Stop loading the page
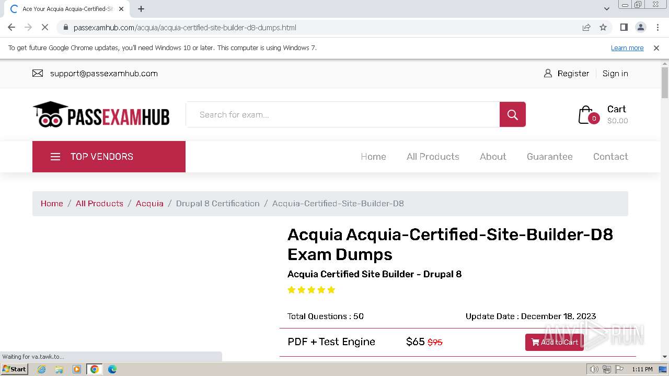This screenshot has height=376, width=669. (45, 28)
